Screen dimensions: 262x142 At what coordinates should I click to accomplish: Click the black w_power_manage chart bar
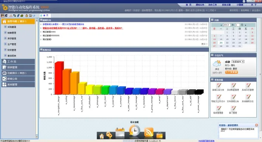(x=199, y=92)
